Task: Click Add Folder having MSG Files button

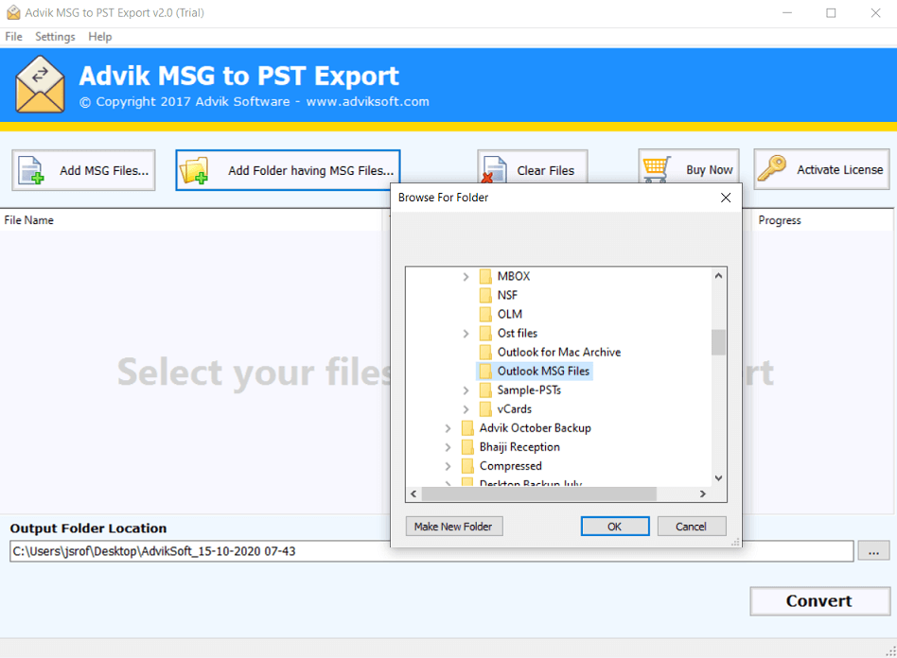Action: tap(288, 170)
